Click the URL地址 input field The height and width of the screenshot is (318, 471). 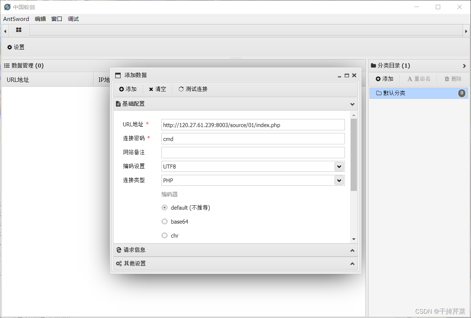(x=253, y=125)
